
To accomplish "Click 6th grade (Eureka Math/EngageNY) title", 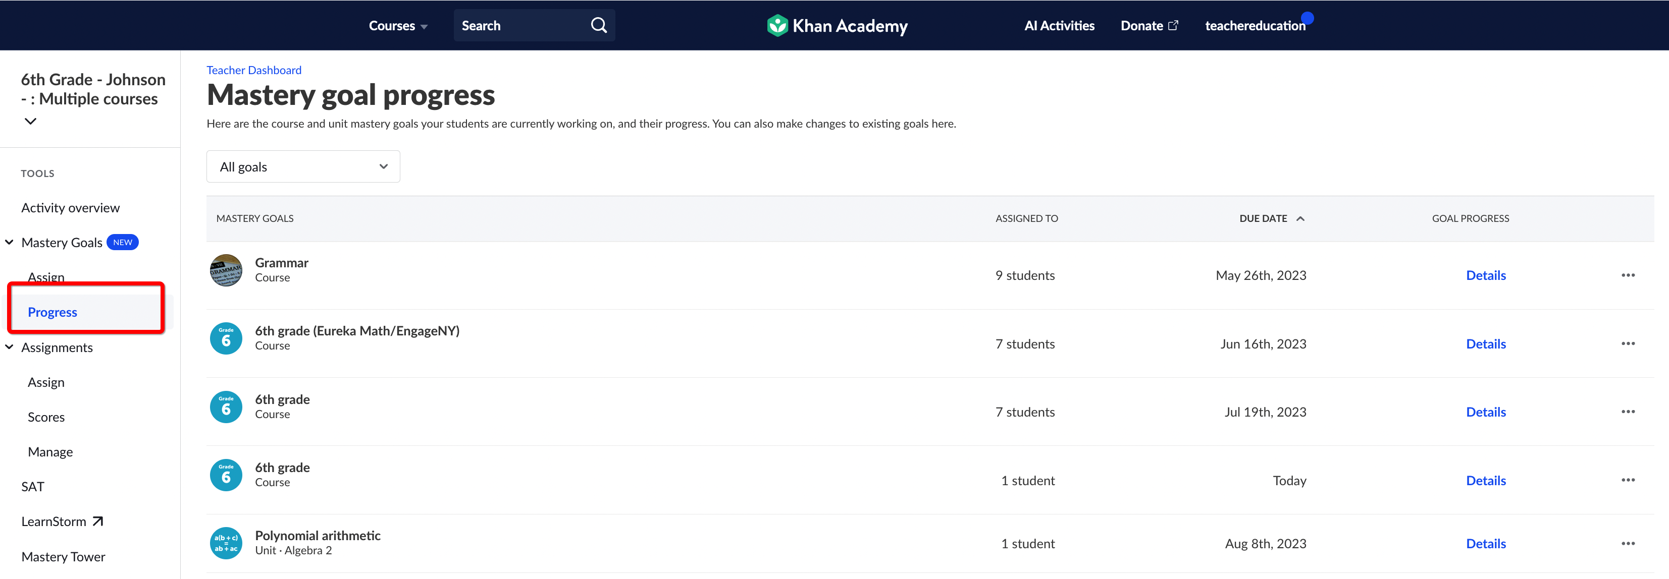I will (357, 330).
